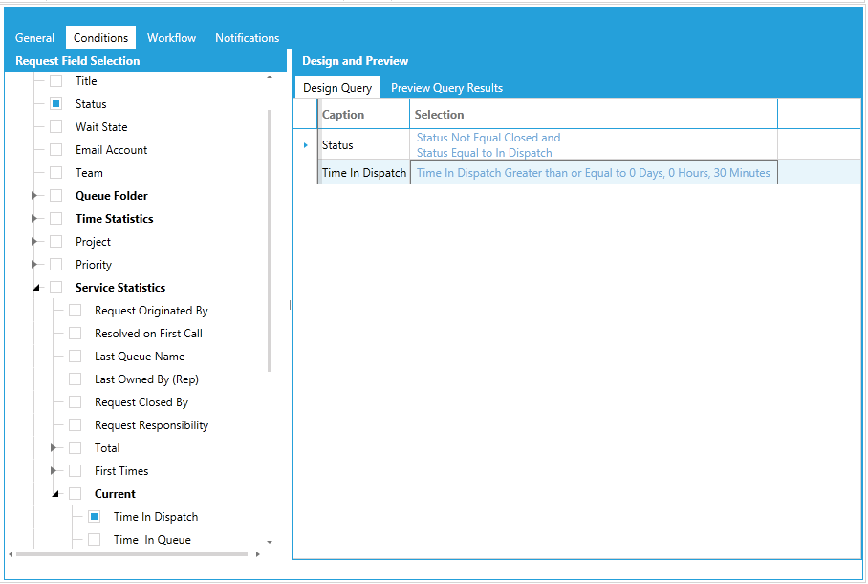The height and width of the screenshot is (584, 868).
Task: Click the panel splitter grip handle
Action: (290, 305)
